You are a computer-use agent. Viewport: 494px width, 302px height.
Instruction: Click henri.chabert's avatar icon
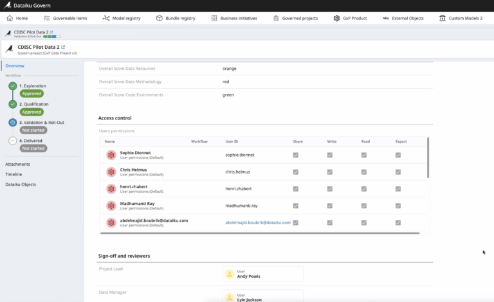(x=111, y=189)
